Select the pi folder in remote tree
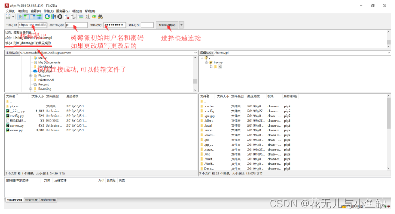Image resolution: width=395 pixels, height=214 pixels. pyautogui.click(x=220, y=67)
